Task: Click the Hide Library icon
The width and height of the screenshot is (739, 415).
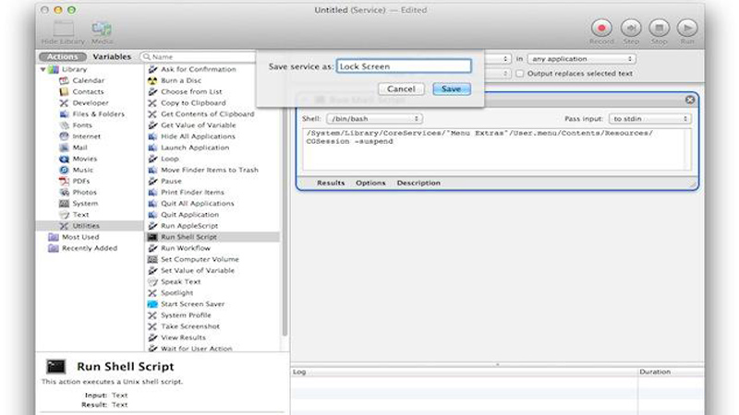Action: [64, 30]
